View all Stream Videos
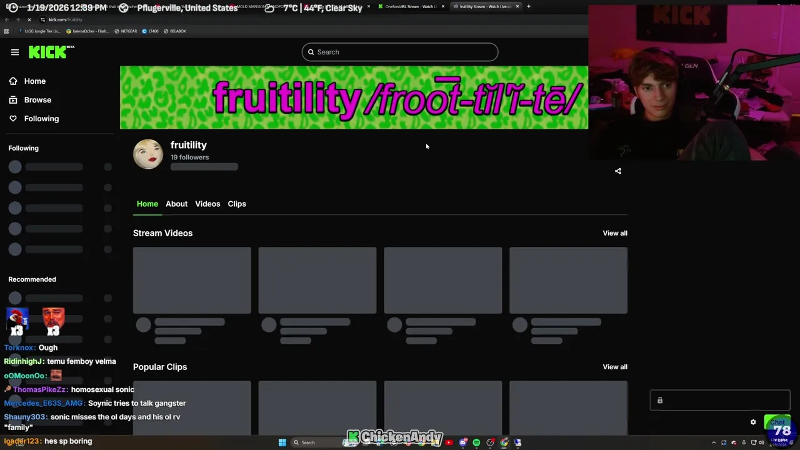 click(615, 233)
